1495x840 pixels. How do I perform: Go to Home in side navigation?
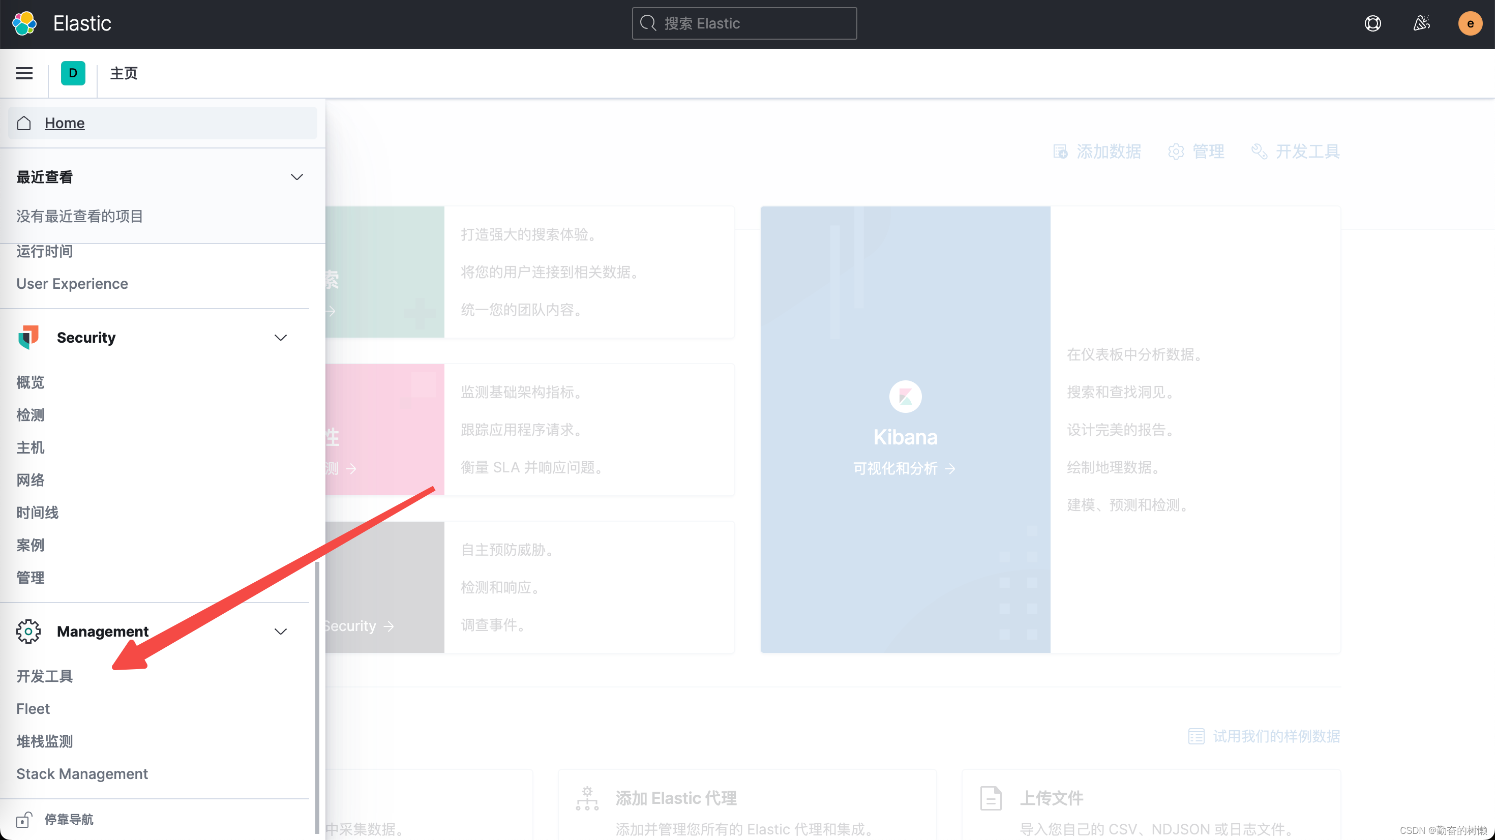[x=163, y=123]
